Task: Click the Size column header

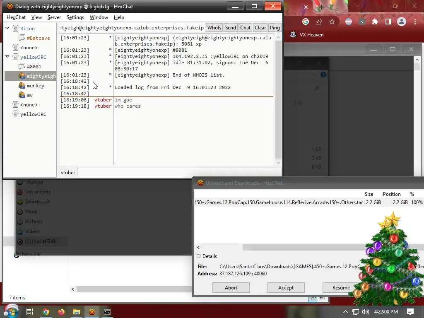Action: tap(369, 194)
